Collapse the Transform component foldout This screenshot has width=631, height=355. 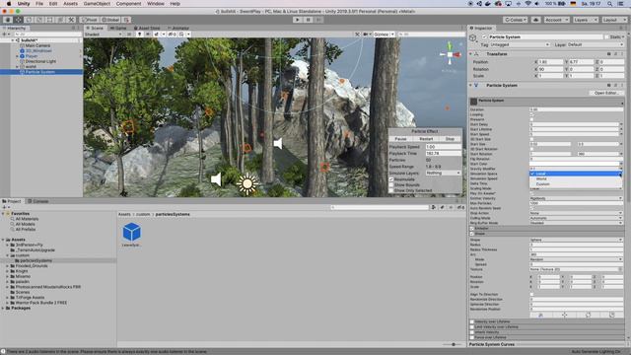[471, 54]
